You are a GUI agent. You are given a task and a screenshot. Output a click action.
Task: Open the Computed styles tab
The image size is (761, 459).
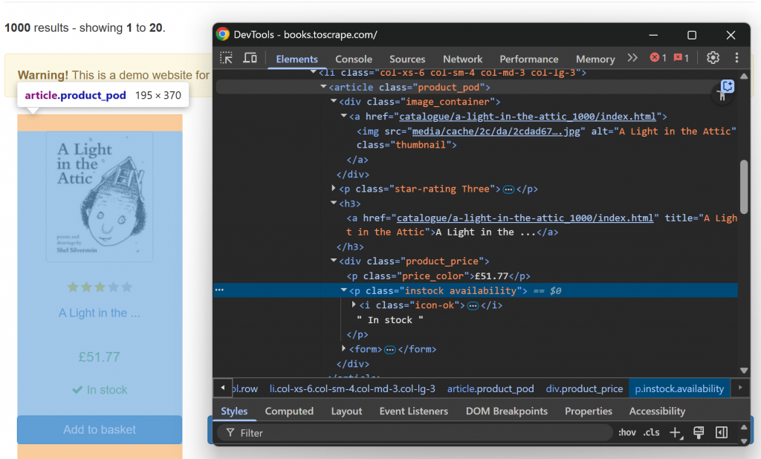289,411
